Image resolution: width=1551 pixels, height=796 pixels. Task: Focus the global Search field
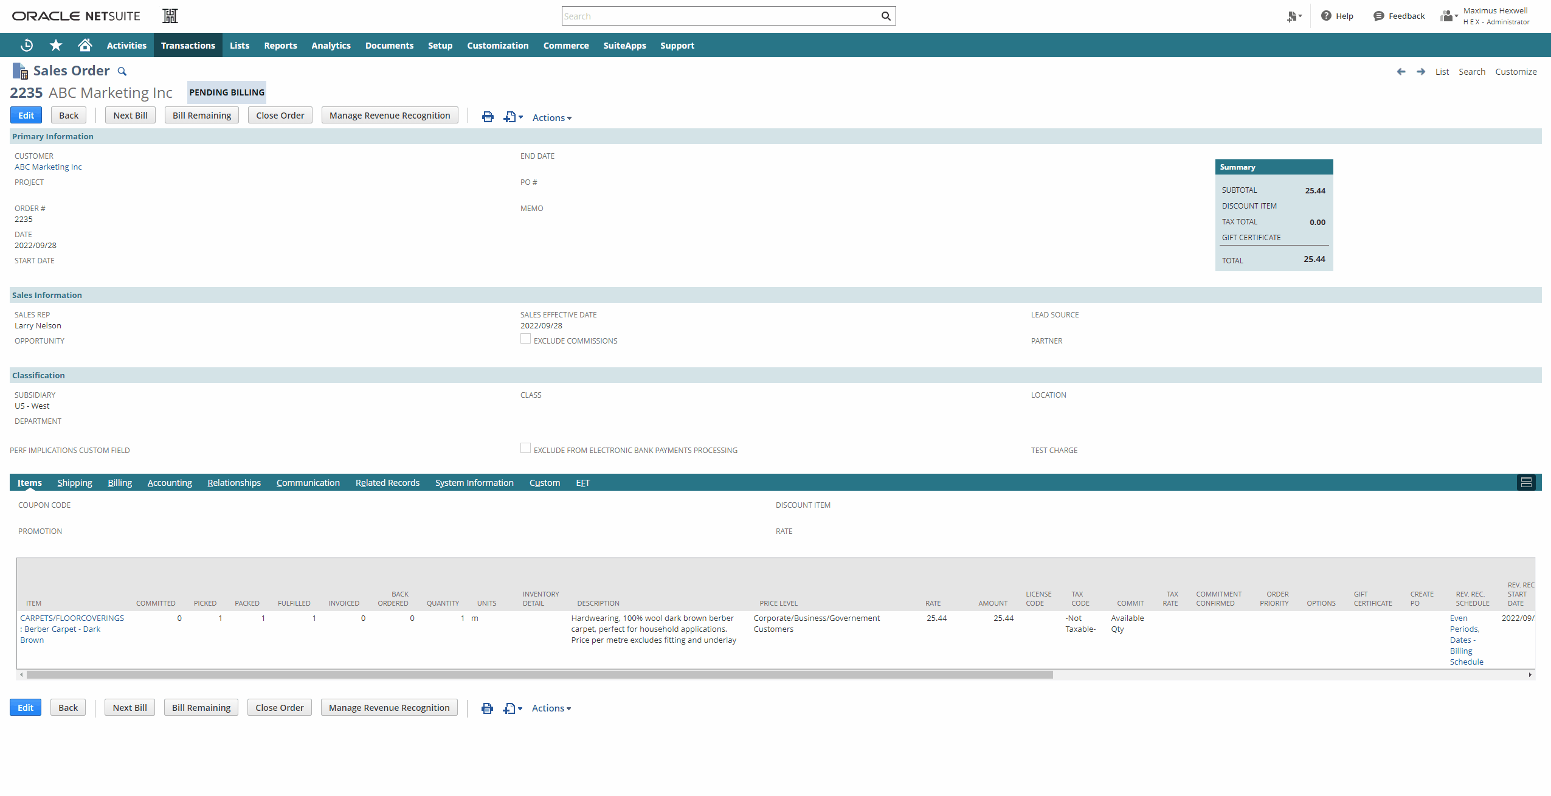(720, 16)
